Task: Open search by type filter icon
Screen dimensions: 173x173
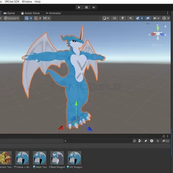Action: click(x=140, y=141)
